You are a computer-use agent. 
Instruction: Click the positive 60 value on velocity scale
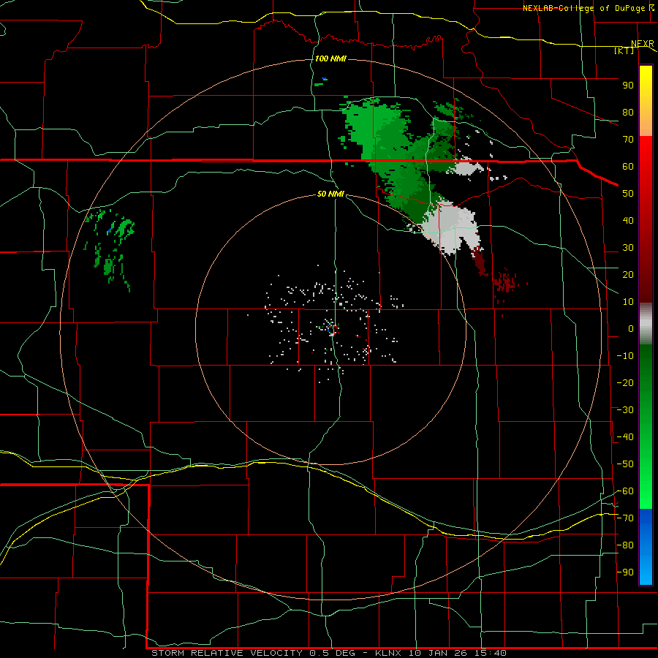628,166
